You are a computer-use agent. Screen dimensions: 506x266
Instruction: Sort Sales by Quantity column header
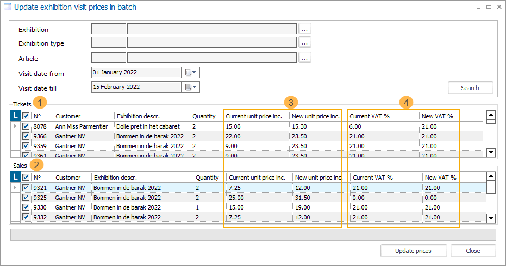pos(207,178)
